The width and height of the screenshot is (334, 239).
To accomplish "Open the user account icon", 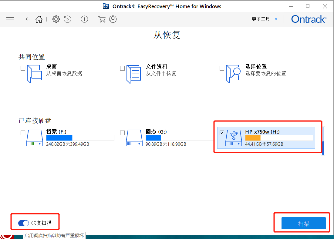I will (113, 19).
